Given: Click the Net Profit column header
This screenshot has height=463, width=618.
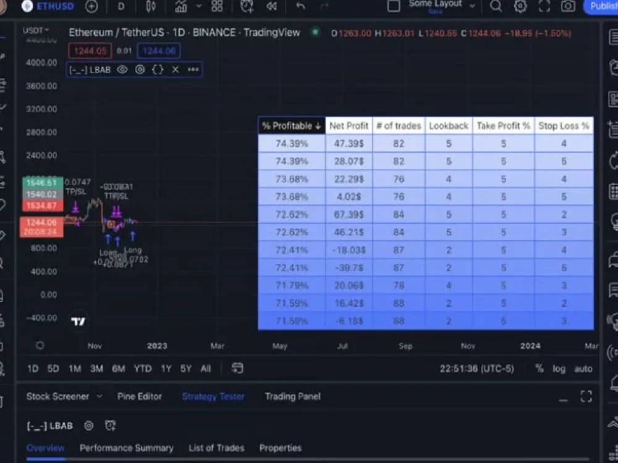Looking at the screenshot, I should coord(349,126).
